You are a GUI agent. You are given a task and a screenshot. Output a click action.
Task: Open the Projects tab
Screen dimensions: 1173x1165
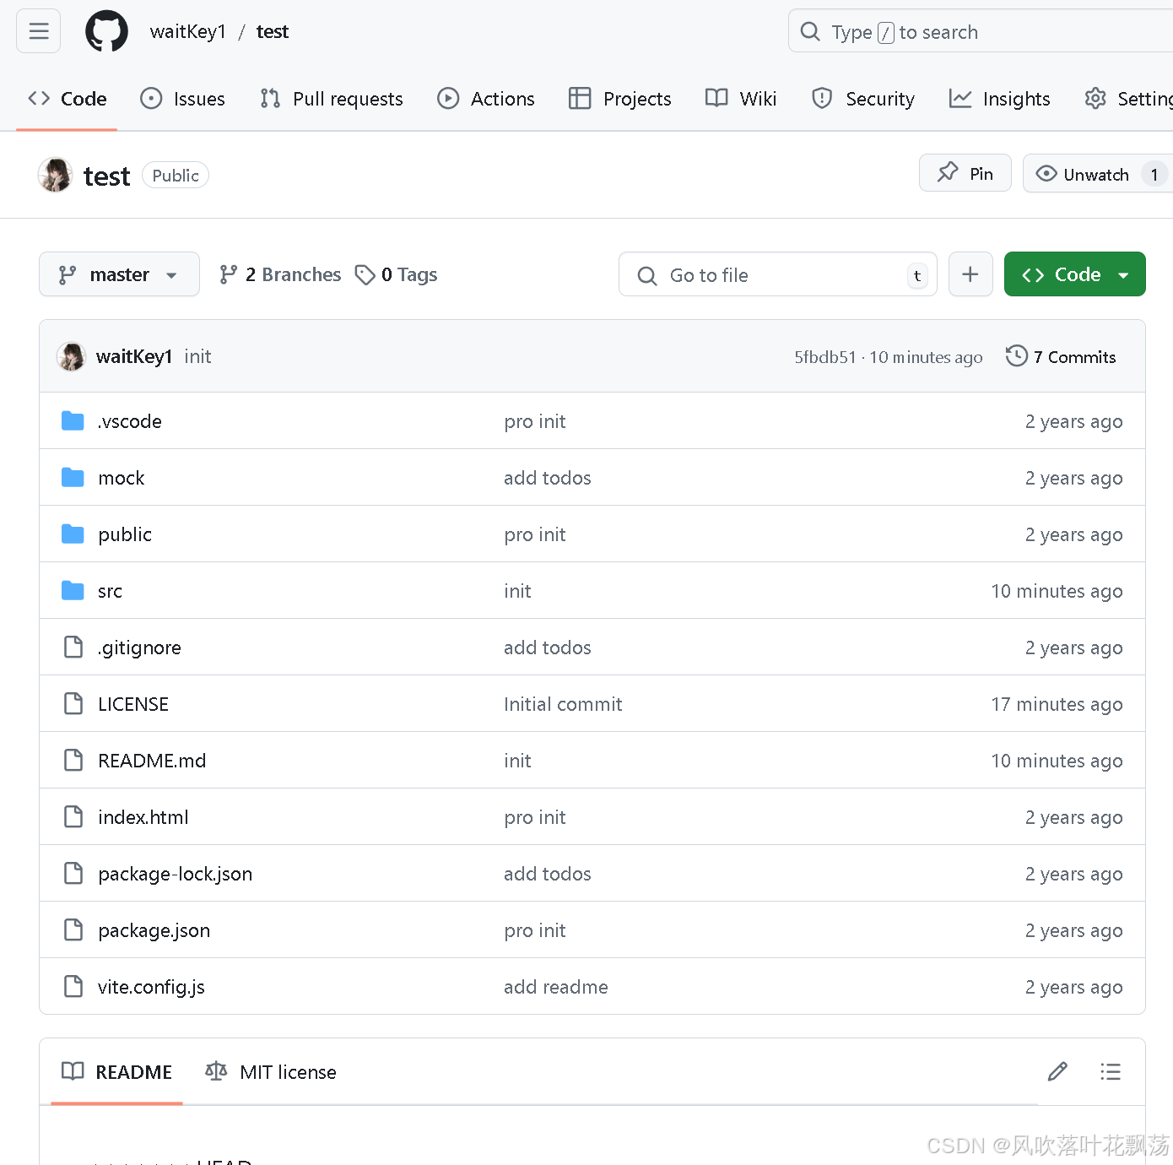click(620, 99)
